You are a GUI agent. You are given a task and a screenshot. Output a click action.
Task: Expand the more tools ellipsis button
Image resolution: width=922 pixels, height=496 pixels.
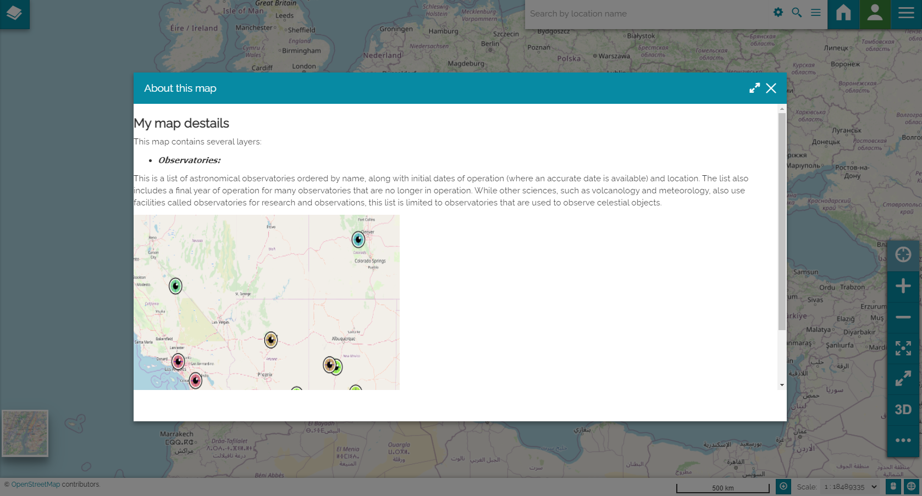click(x=903, y=441)
